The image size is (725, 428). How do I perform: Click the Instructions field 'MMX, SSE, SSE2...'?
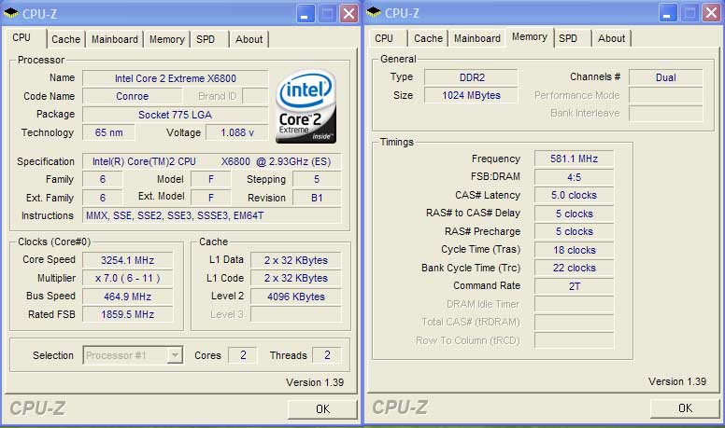click(x=212, y=215)
